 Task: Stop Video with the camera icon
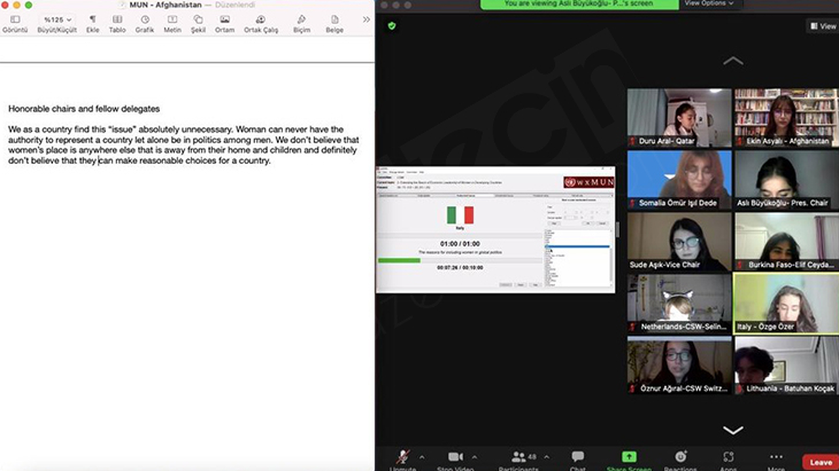(455, 457)
